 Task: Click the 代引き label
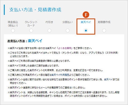[x=49, y=22]
